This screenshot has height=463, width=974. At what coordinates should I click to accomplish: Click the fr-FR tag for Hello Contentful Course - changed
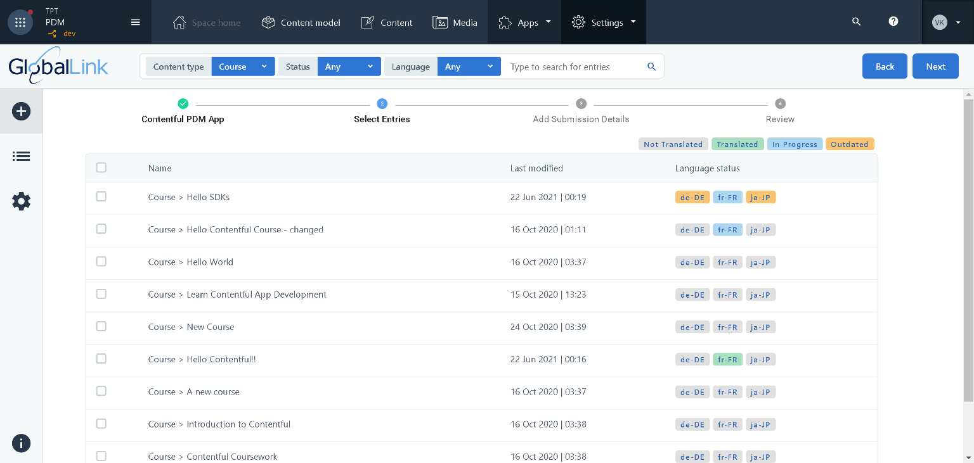[x=727, y=229]
